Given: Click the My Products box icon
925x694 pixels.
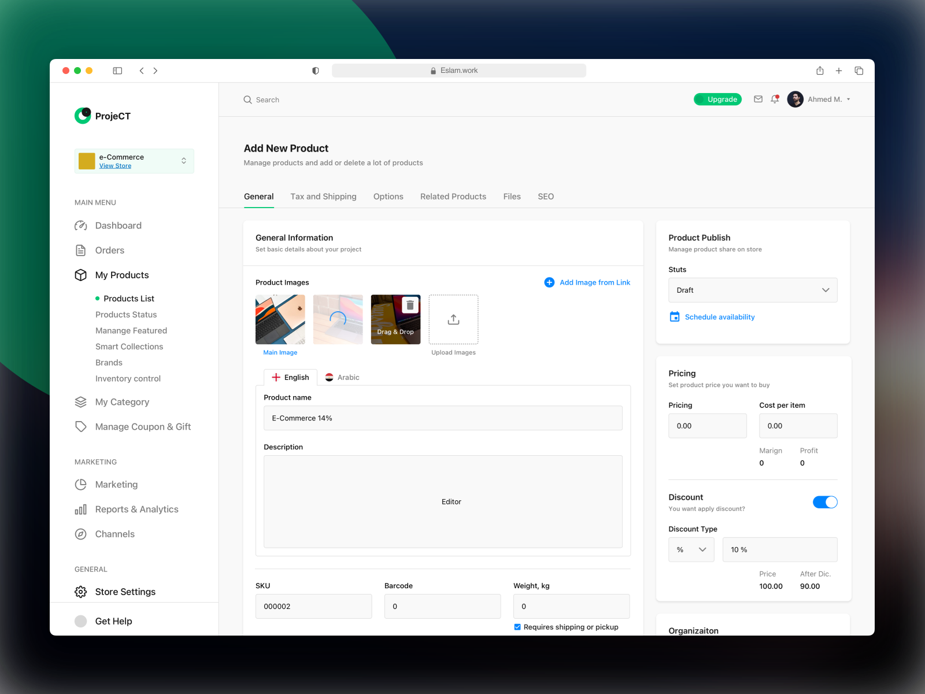Looking at the screenshot, I should (81, 275).
